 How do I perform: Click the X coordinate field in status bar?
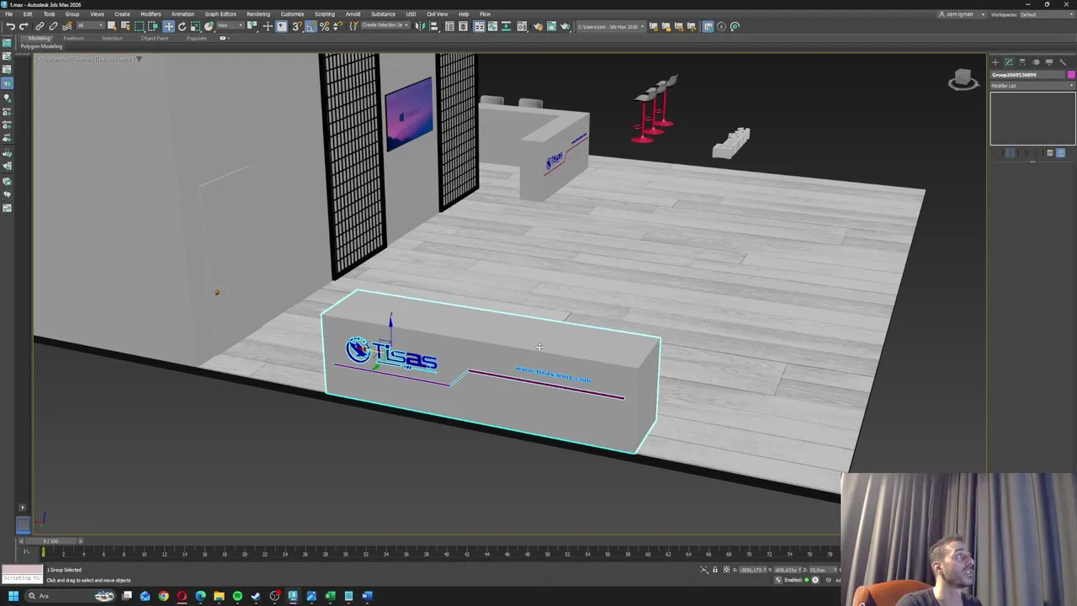(753, 570)
